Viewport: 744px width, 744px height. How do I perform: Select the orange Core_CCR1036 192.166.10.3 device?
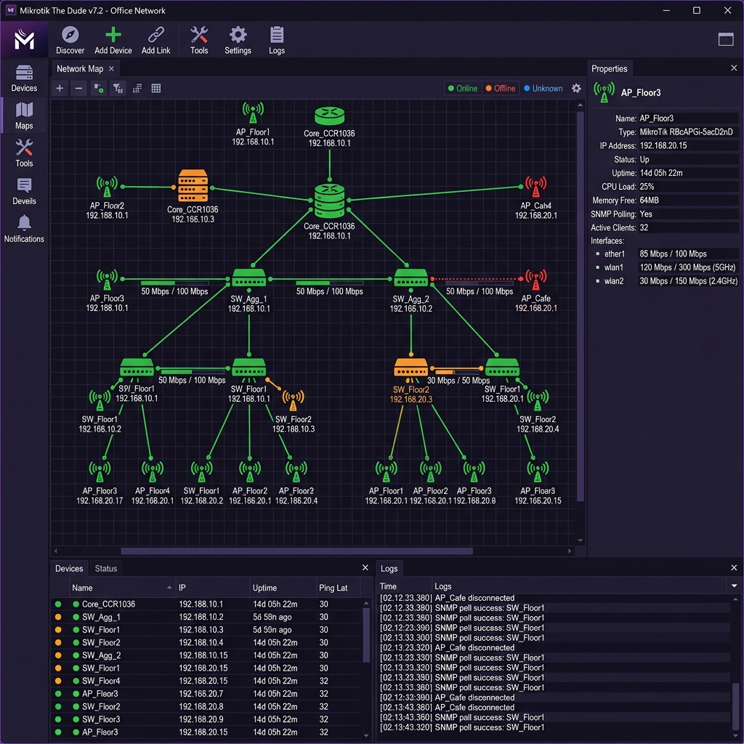(x=193, y=185)
